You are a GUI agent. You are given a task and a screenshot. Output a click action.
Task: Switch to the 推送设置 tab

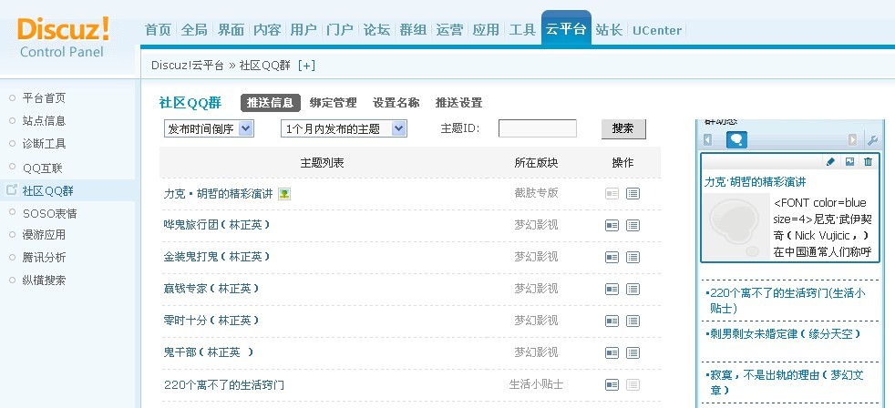pos(459,103)
